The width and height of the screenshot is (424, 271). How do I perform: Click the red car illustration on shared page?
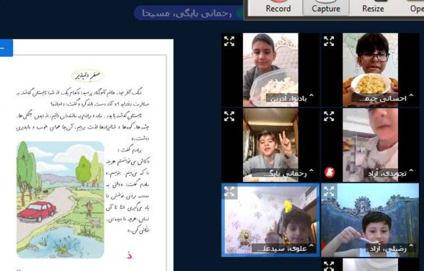[37, 211]
